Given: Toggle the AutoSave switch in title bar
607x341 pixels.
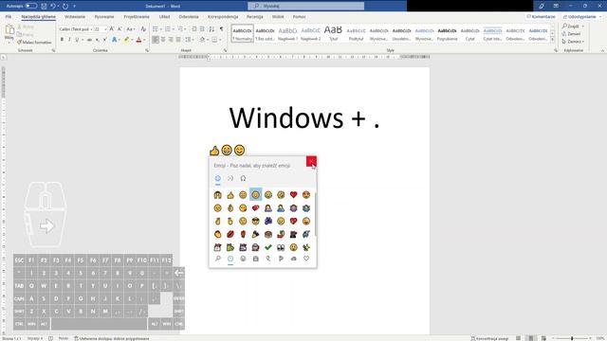Looking at the screenshot, I should click(x=31, y=6).
